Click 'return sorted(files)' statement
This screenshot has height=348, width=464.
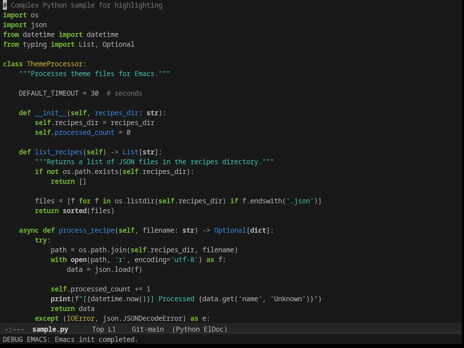74,211
